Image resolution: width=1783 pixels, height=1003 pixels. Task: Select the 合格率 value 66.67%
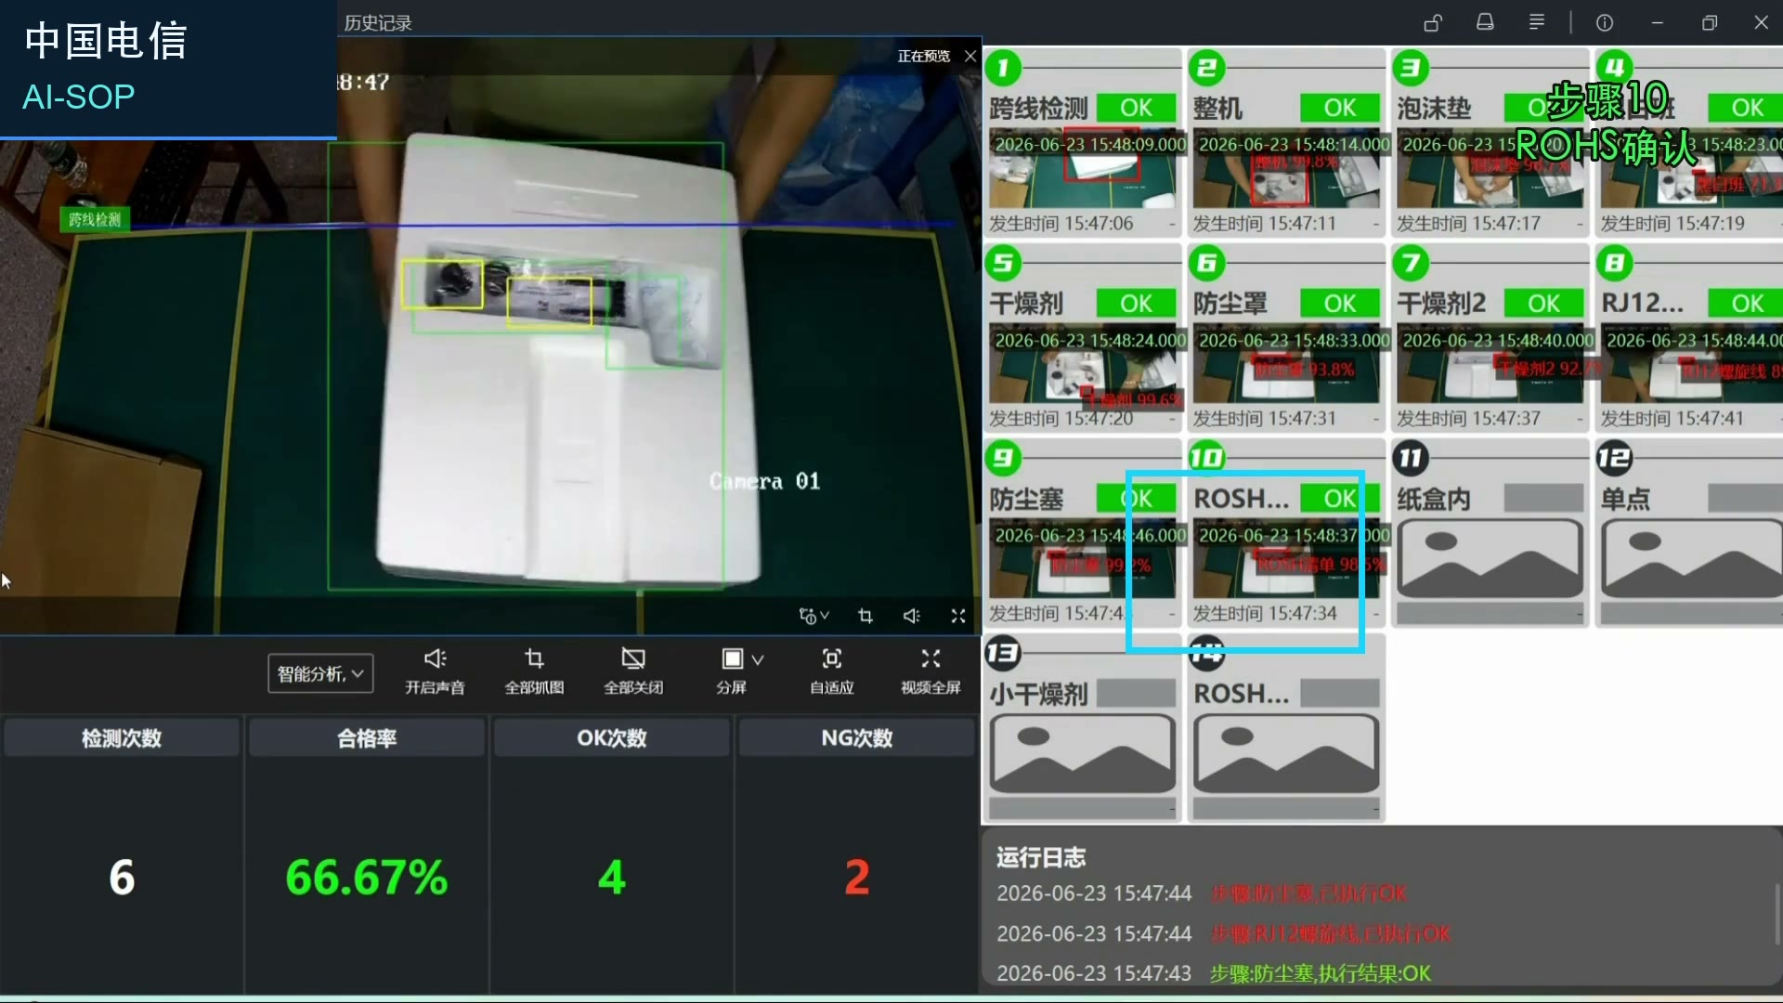point(367,877)
